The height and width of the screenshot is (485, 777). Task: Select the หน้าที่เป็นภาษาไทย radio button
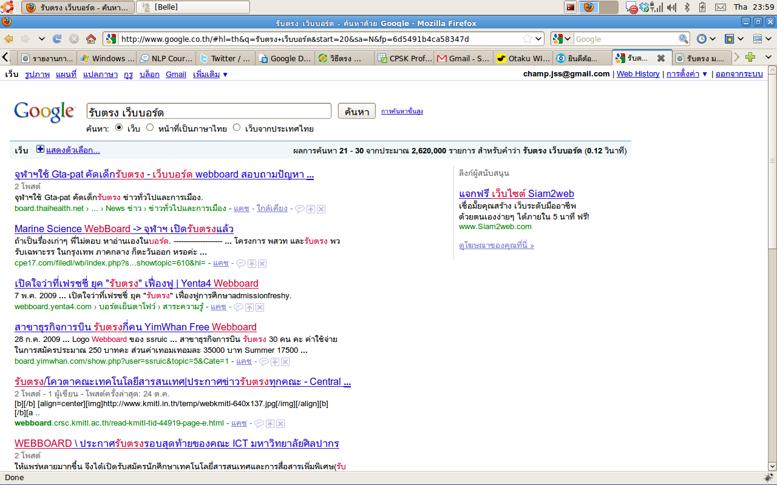coord(150,128)
